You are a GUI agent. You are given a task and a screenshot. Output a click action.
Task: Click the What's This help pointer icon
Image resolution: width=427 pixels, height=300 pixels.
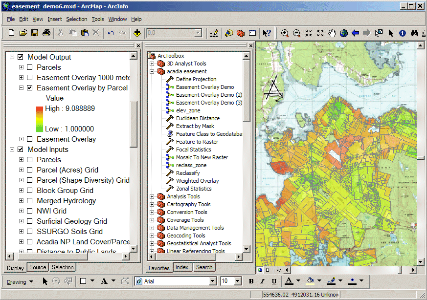[267, 33]
